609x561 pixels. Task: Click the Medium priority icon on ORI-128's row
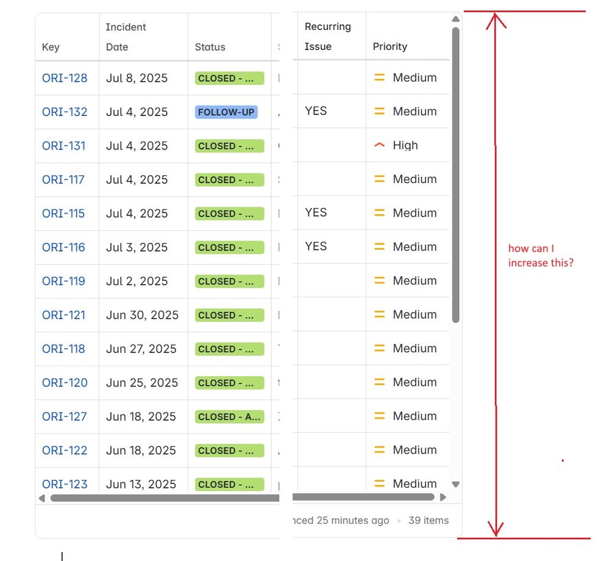click(380, 78)
